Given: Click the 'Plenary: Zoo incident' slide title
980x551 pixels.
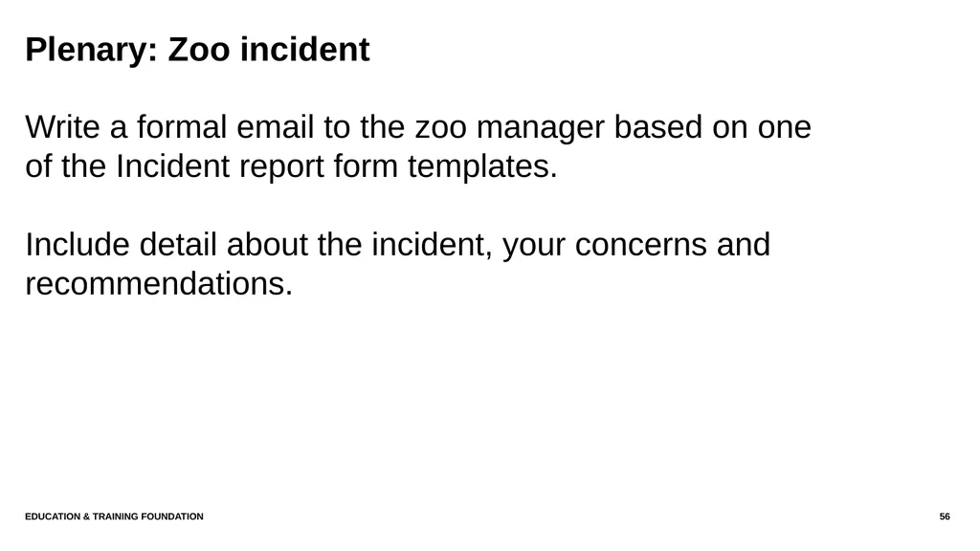Looking at the screenshot, I should [x=197, y=50].
